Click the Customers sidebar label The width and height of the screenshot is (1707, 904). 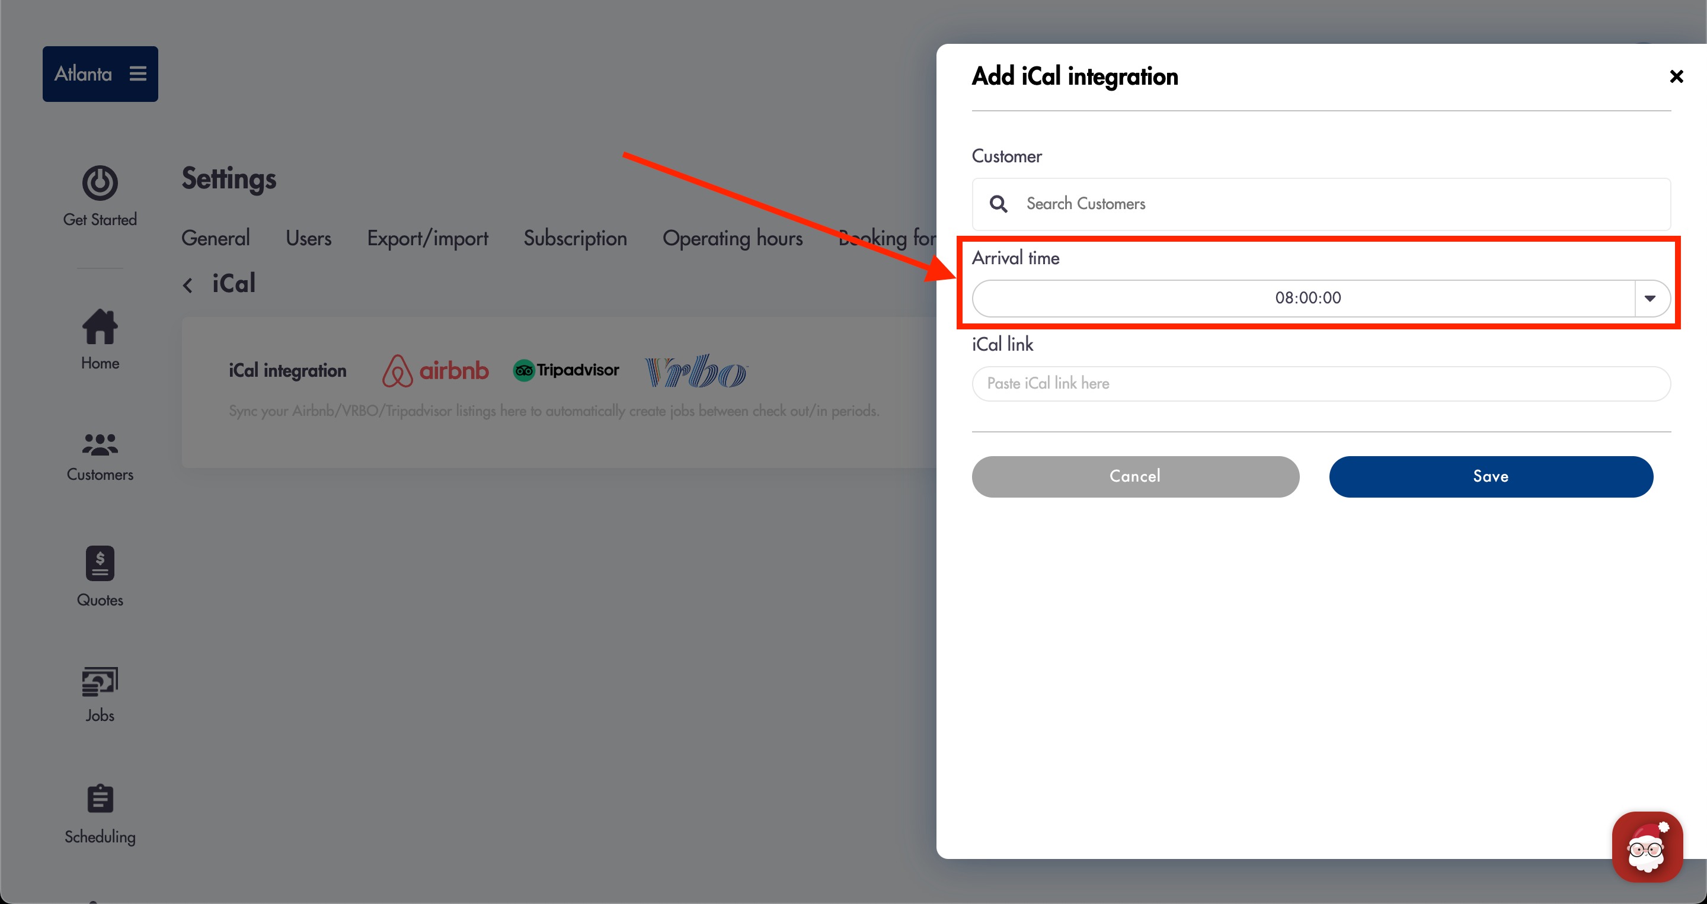pos(100,474)
